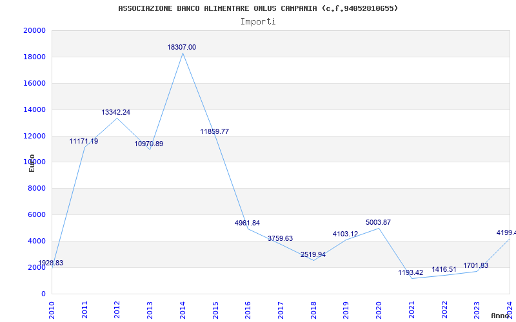Click the y-axis value 18000

tap(34, 57)
